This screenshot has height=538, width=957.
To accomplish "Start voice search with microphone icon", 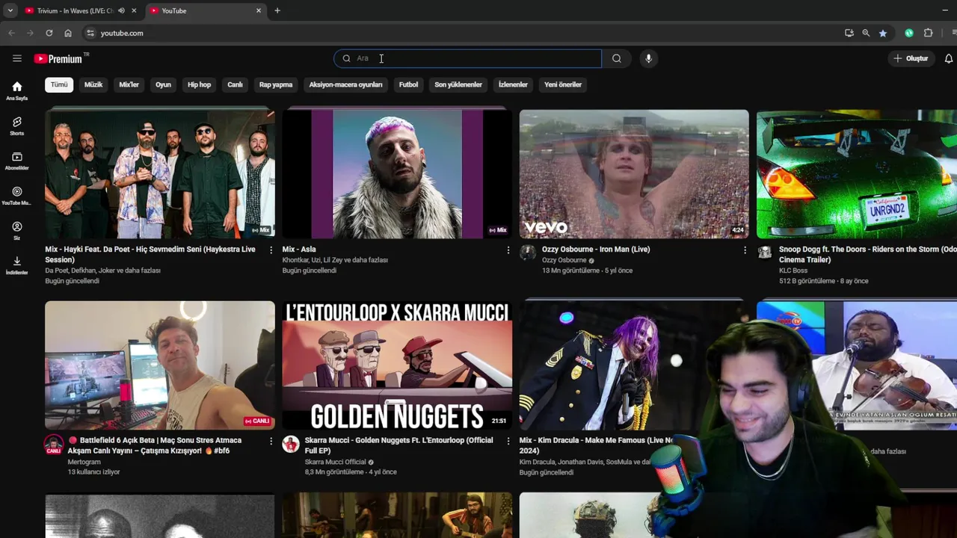I will [x=648, y=58].
